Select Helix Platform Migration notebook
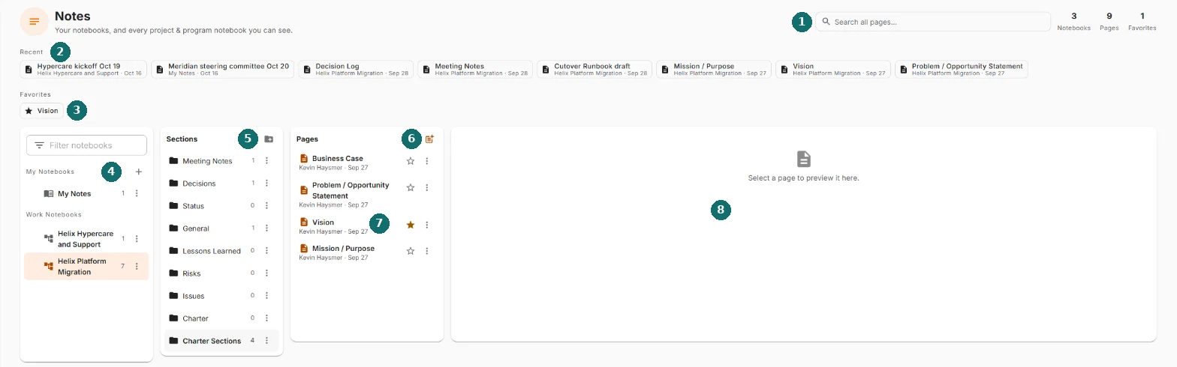The width and height of the screenshot is (1177, 367). point(86,266)
